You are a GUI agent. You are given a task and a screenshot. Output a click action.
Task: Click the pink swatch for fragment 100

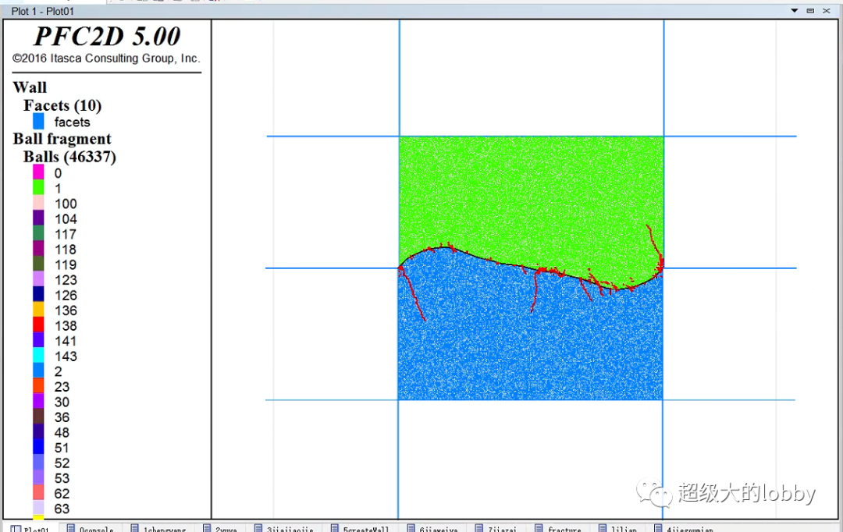coord(38,203)
